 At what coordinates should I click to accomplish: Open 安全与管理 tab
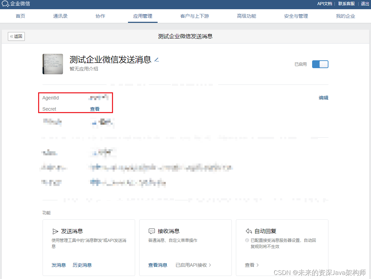[296, 16]
